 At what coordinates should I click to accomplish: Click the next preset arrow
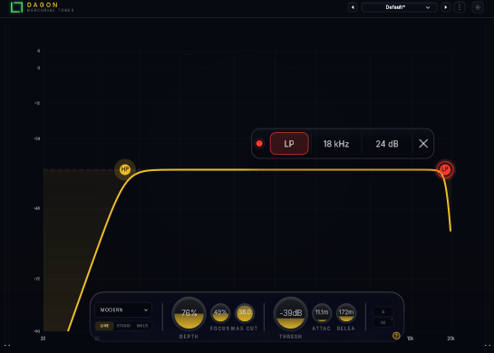click(445, 7)
